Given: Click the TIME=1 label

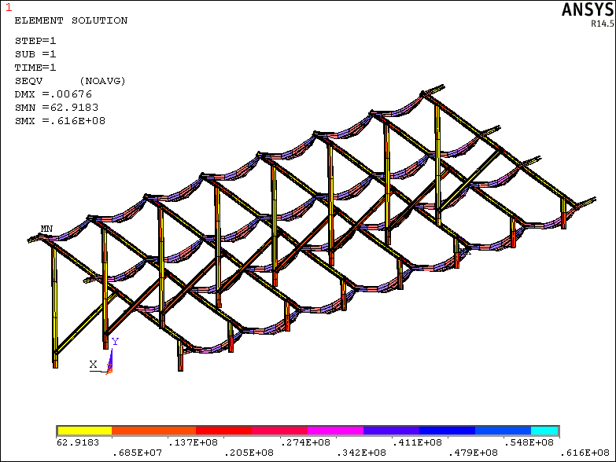Looking at the screenshot, I should click(x=36, y=68).
